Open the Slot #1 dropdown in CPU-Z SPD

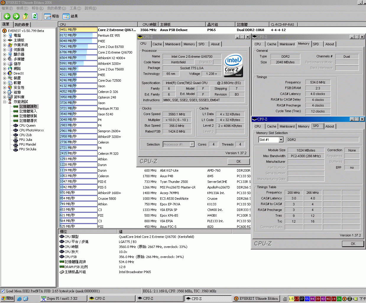pos(281,140)
